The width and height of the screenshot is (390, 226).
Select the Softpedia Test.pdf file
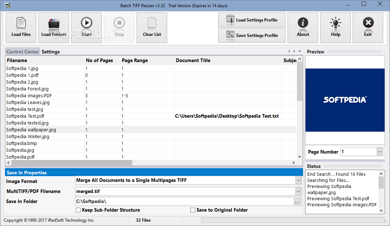(151, 116)
